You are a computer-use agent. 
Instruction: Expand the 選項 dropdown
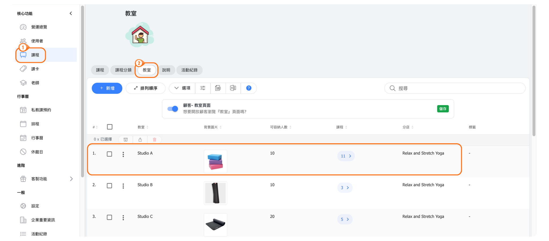182,88
